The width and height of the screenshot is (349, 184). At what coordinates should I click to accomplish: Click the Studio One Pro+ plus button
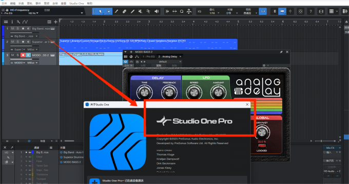click(94, 181)
